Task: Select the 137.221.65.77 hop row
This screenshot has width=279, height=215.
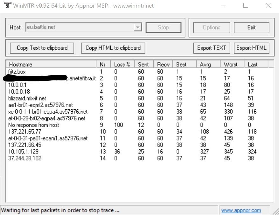Action: click(x=137, y=132)
